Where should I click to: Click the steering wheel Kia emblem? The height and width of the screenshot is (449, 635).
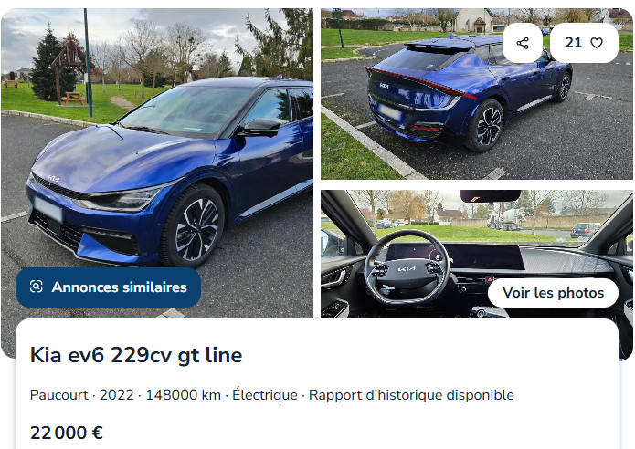[x=407, y=269]
